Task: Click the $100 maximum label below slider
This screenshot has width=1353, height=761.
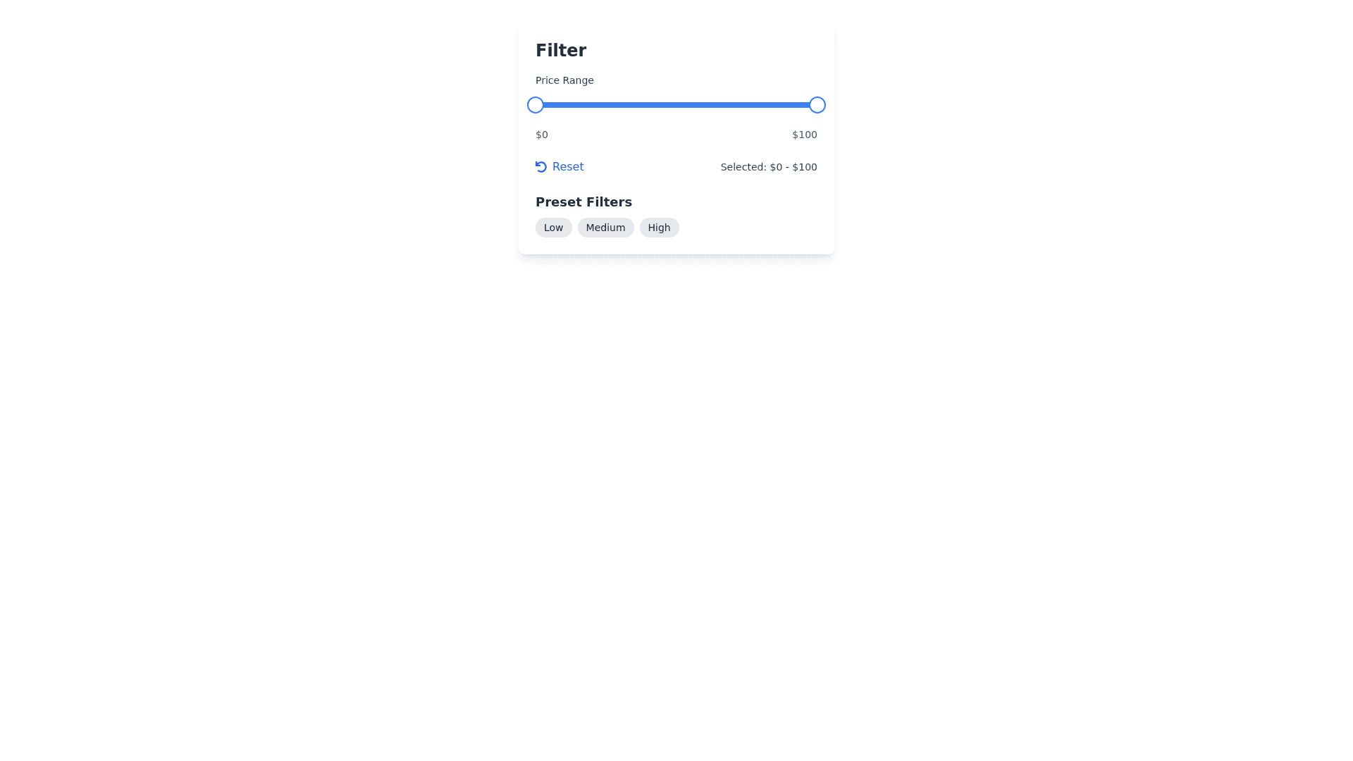Action: (x=804, y=135)
